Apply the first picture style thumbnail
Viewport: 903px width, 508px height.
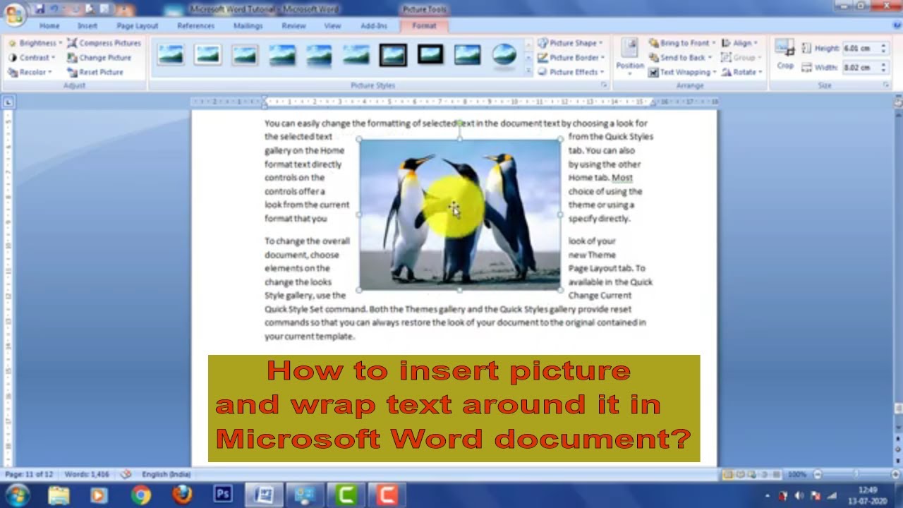[x=171, y=54]
